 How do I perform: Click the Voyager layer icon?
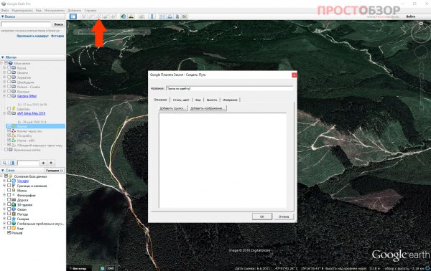(14, 181)
